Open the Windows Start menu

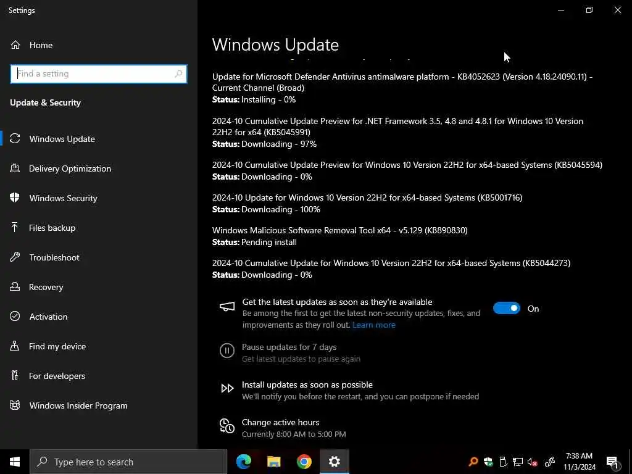click(15, 462)
